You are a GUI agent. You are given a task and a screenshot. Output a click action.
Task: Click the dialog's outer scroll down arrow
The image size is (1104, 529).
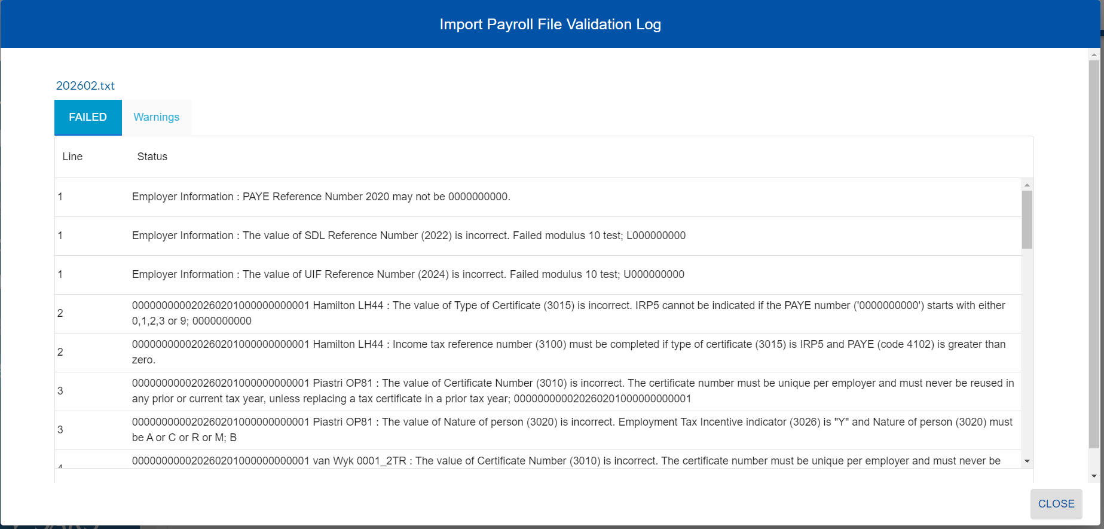(1094, 476)
